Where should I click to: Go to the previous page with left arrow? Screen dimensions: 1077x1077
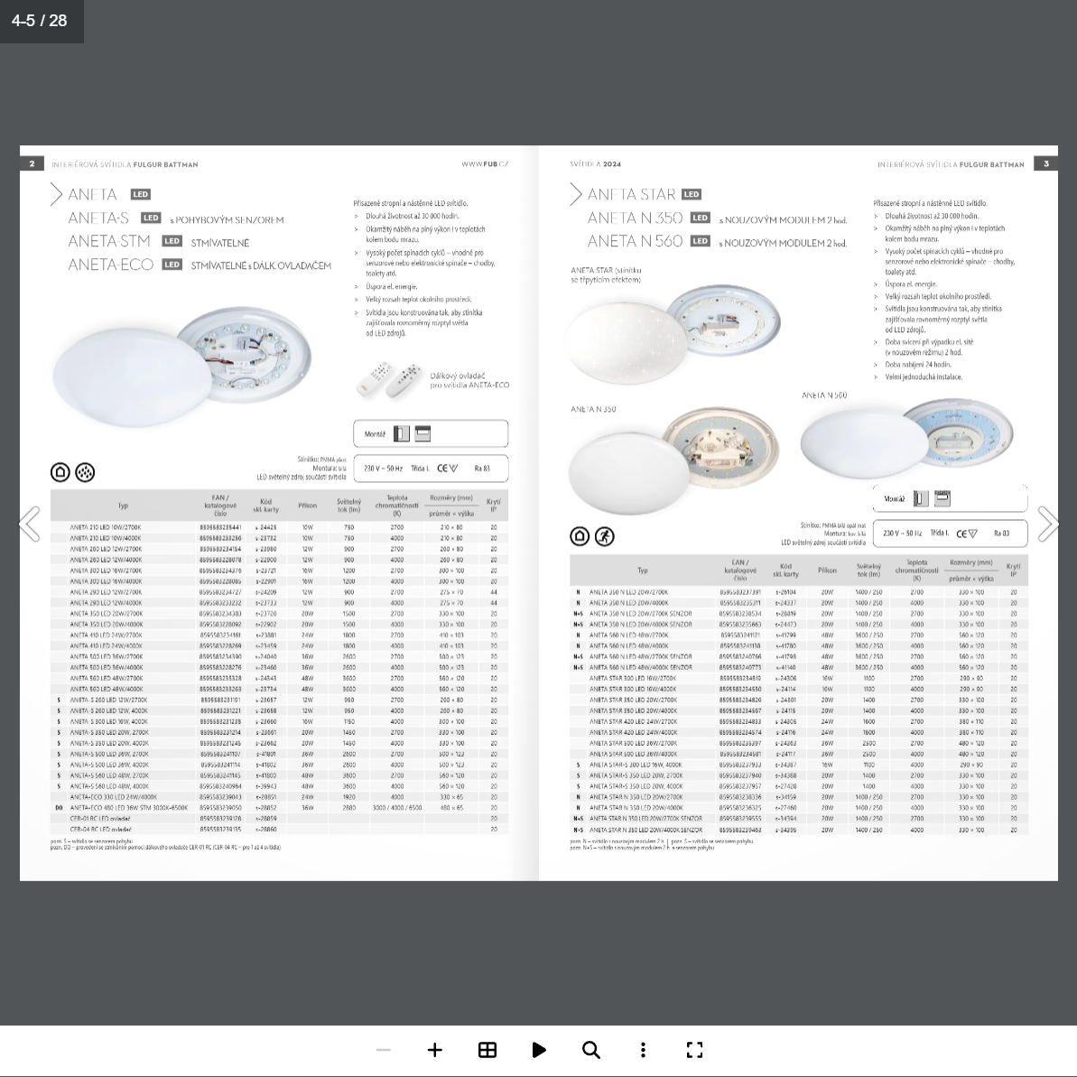point(30,525)
